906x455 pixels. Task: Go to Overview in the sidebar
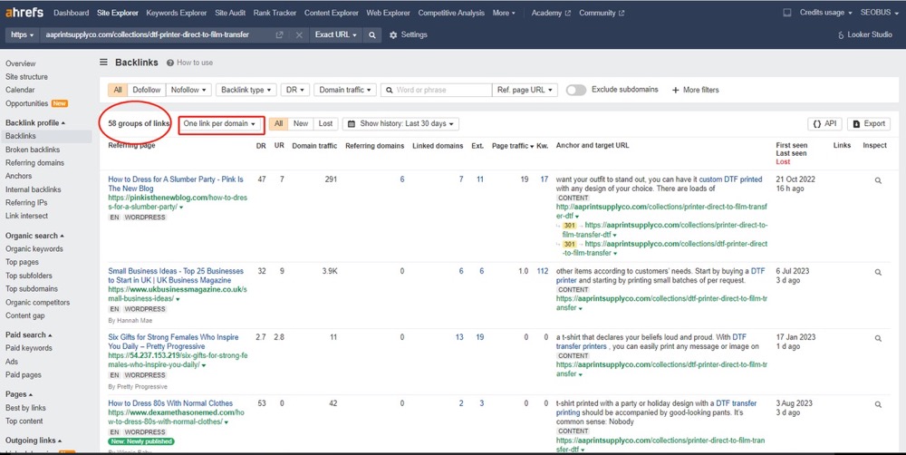pos(20,63)
